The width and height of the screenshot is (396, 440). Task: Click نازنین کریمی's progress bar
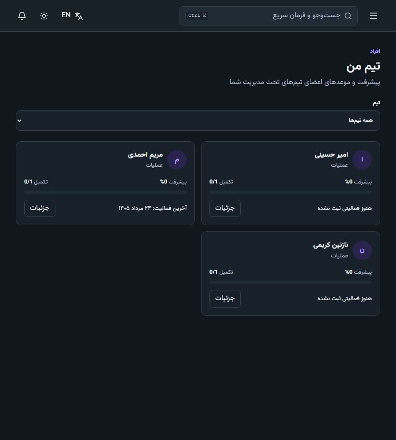tap(290, 282)
